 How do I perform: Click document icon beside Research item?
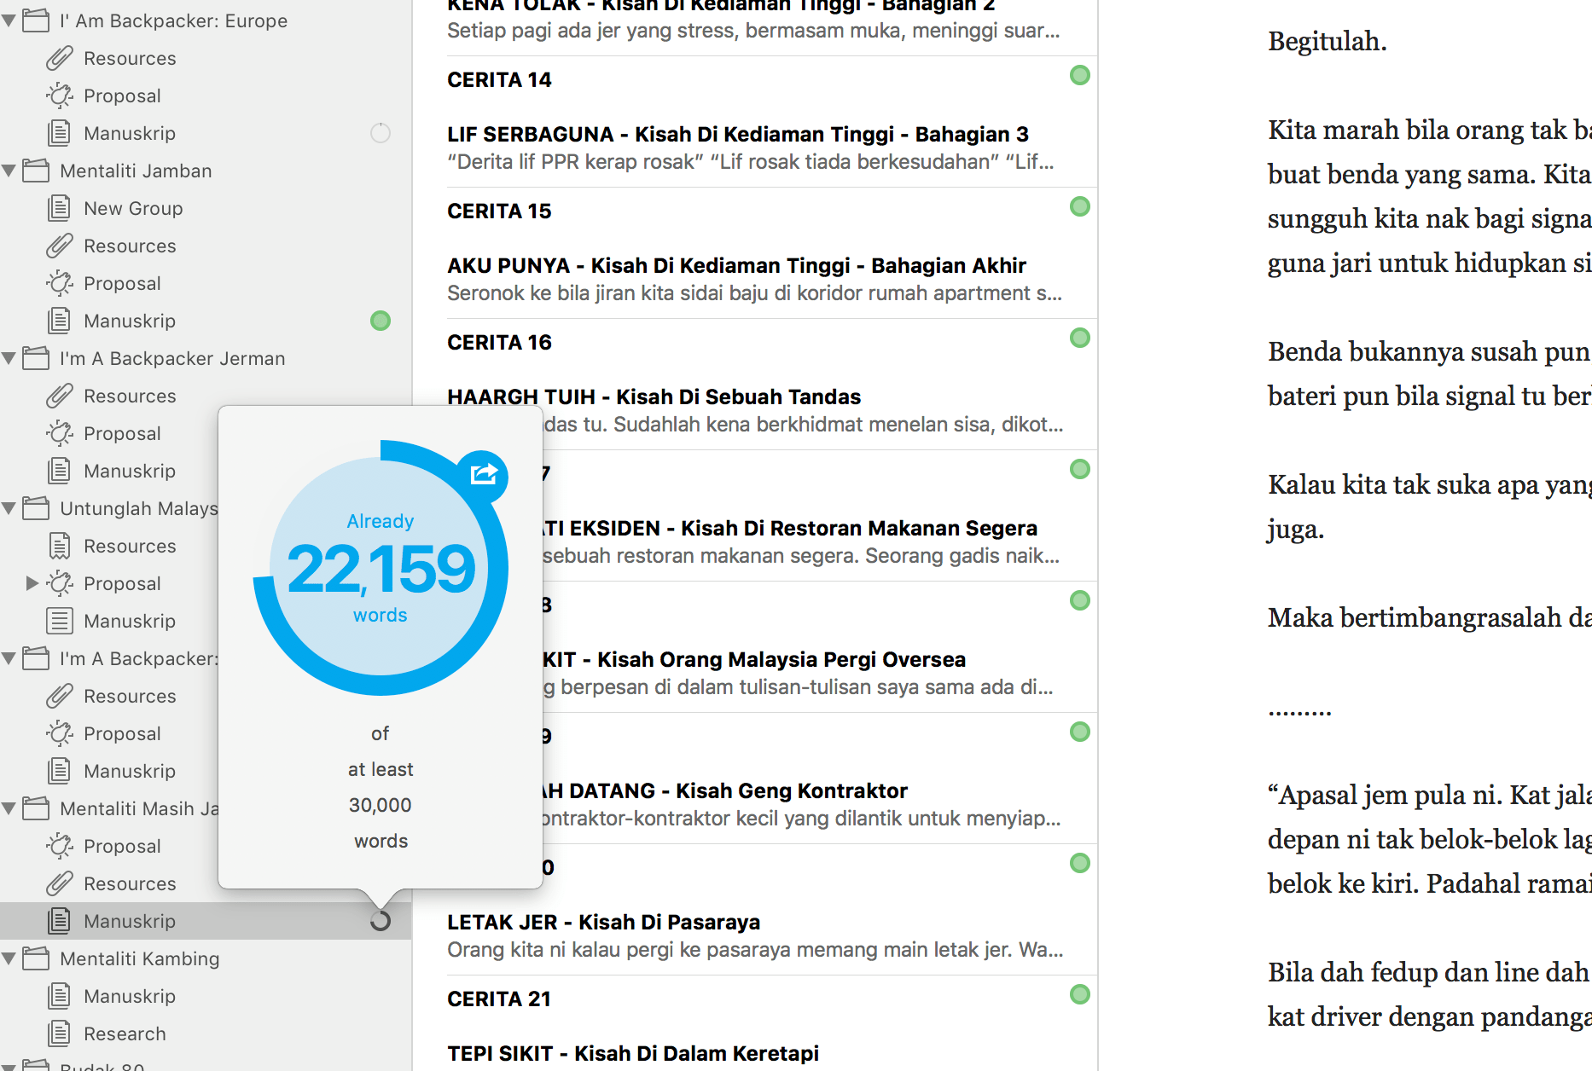[59, 1033]
